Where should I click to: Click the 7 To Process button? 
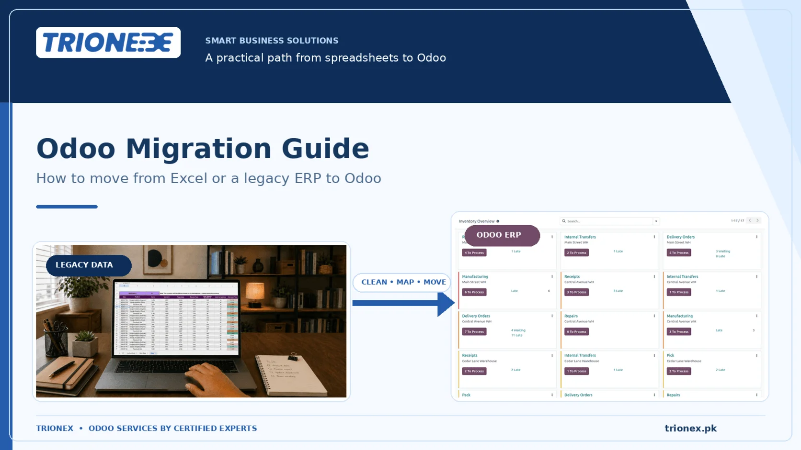click(474, 332)
